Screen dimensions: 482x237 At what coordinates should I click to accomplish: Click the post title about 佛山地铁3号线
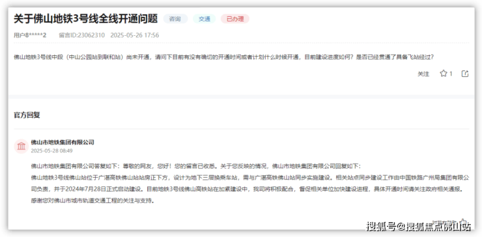[x=86, y=19]
